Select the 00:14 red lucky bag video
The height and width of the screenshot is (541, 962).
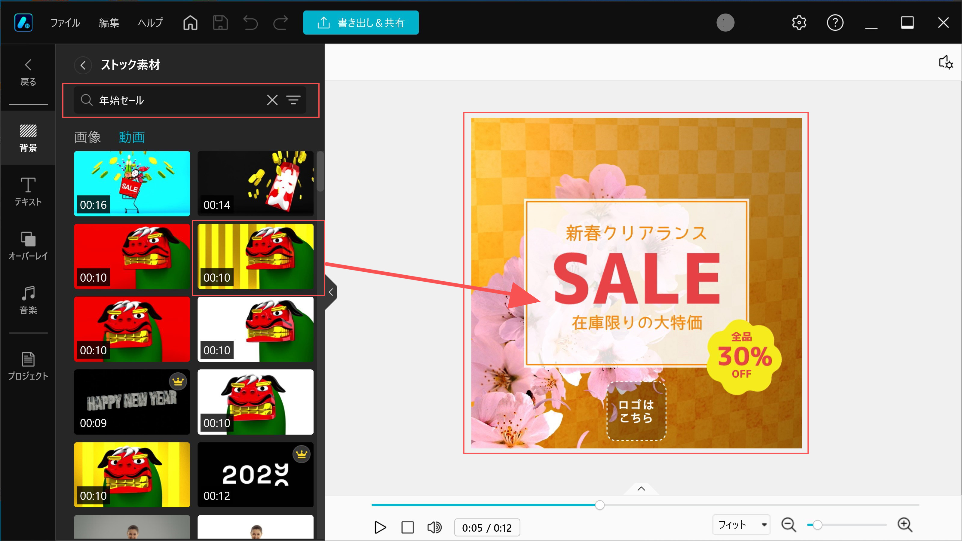pos(256,184)
